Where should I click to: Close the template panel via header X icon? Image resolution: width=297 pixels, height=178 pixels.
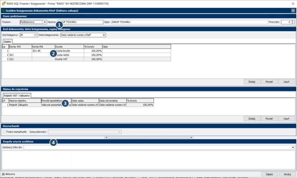pyautogui.click(x=293, y=11)
